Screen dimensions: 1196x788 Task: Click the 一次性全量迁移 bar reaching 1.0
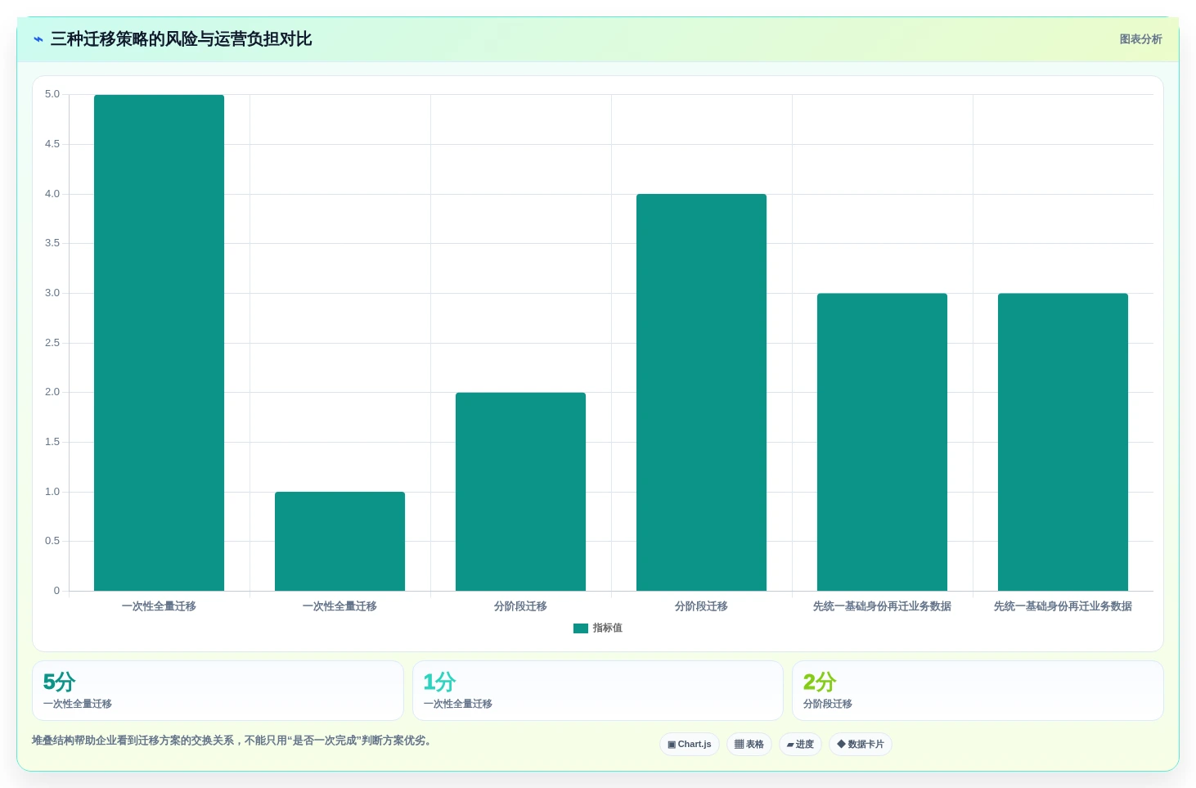click(x=339, y=541)
